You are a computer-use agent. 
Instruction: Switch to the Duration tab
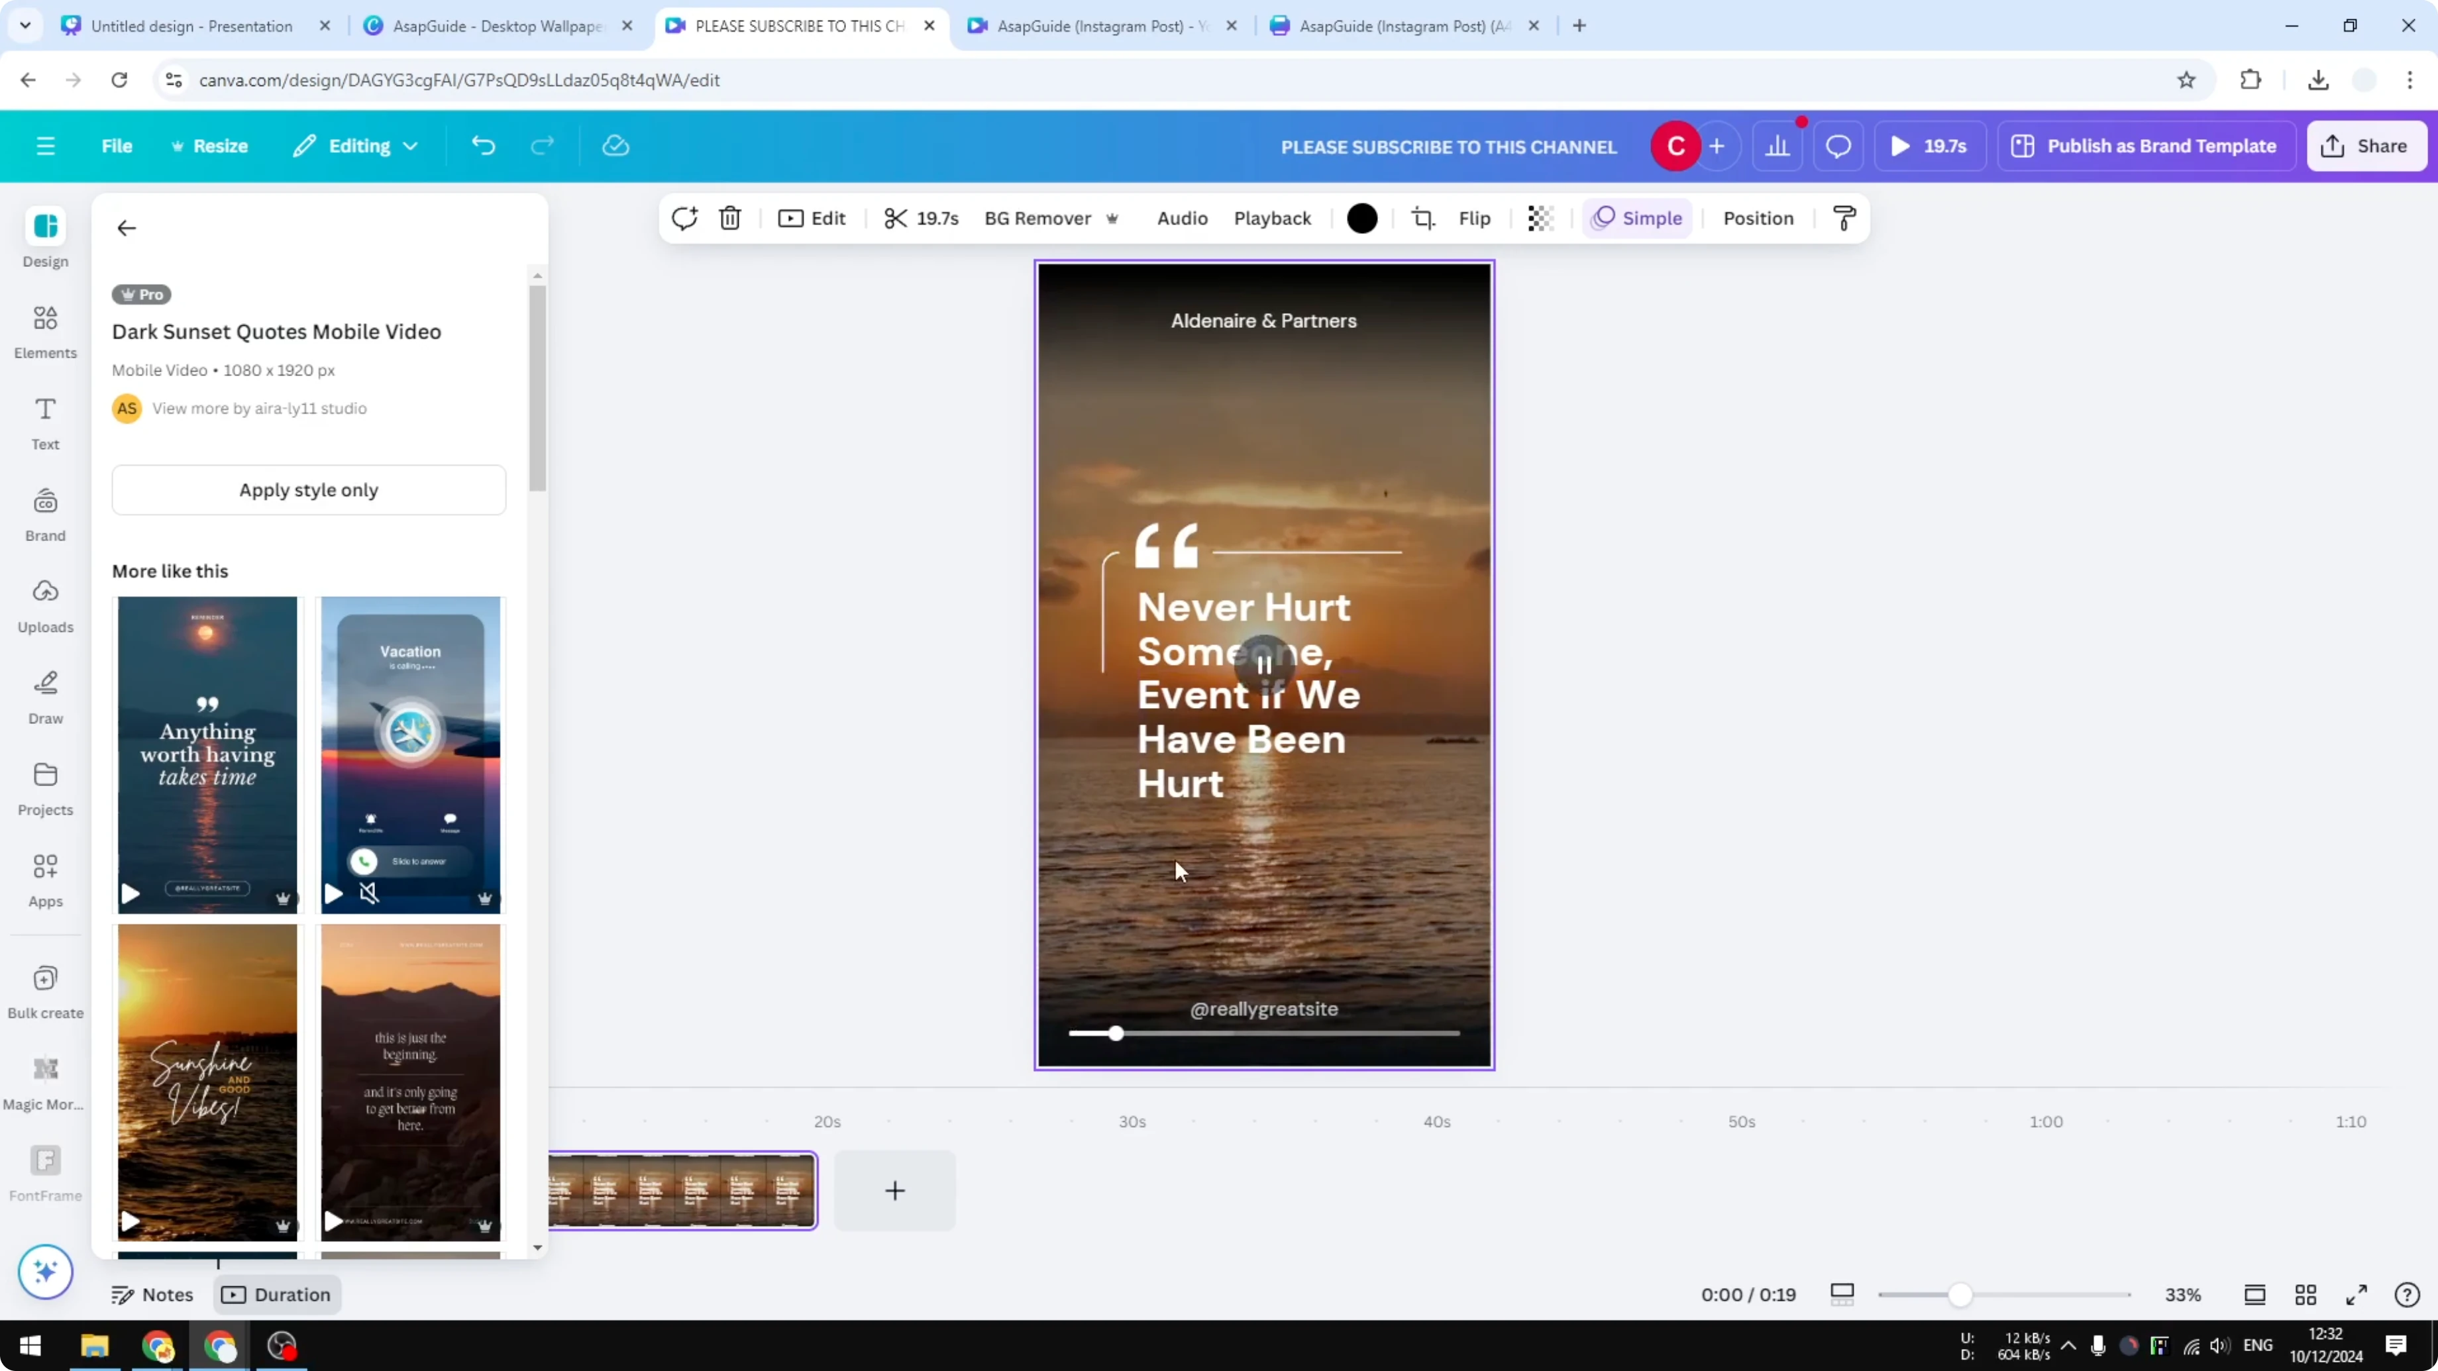[x=276, y=1294]
